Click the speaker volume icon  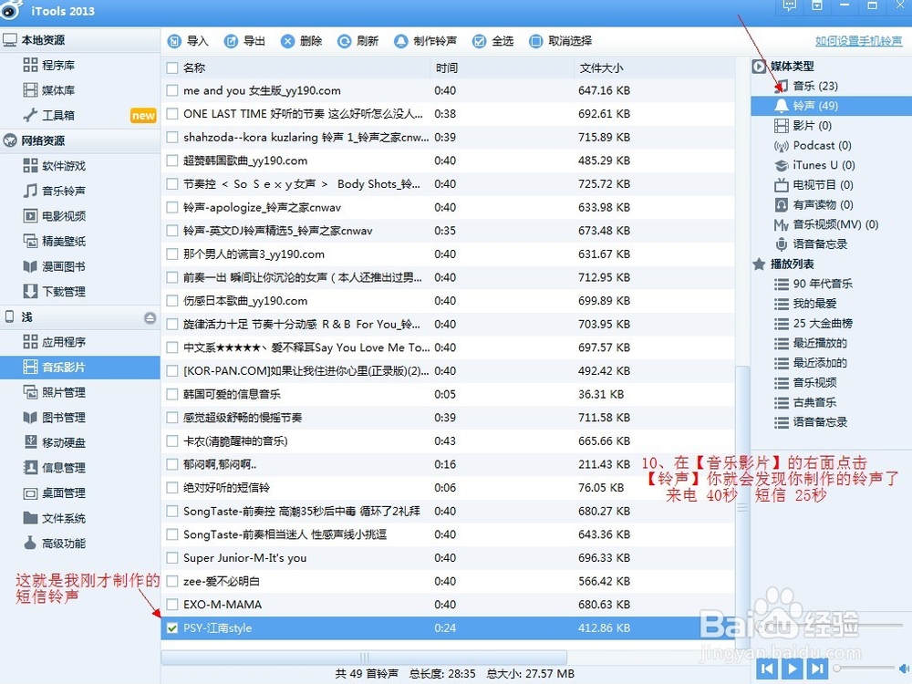click(x=903, y=668)
